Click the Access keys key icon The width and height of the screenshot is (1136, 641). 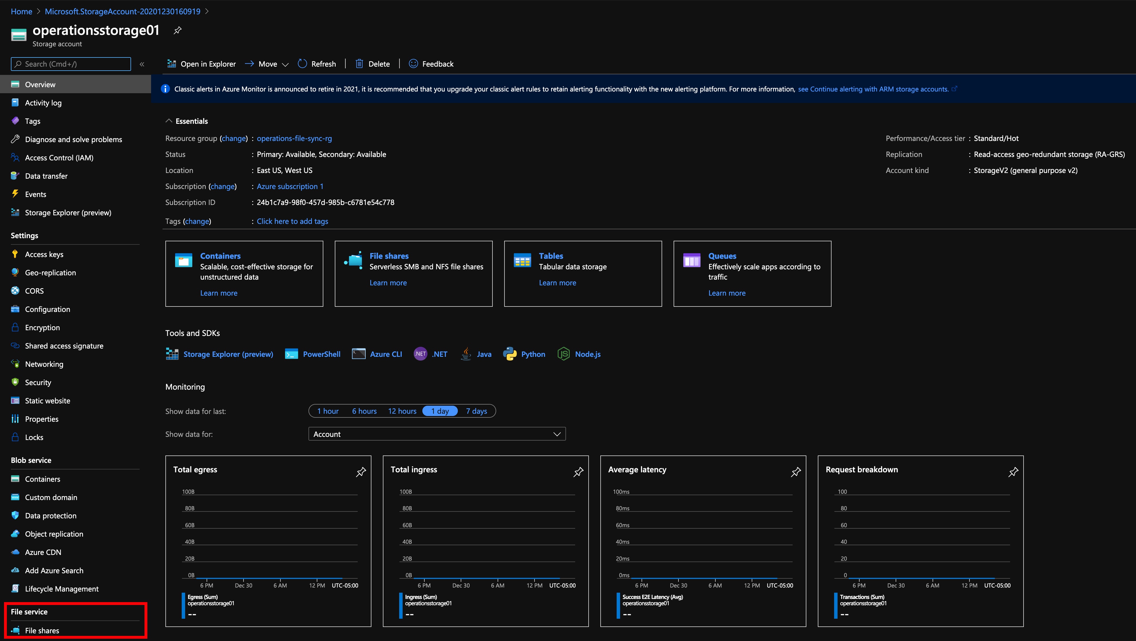[x=15, y=254]
